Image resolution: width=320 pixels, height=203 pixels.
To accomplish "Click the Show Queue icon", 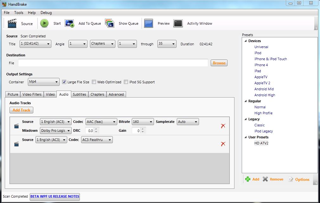I will coord(110,23).
